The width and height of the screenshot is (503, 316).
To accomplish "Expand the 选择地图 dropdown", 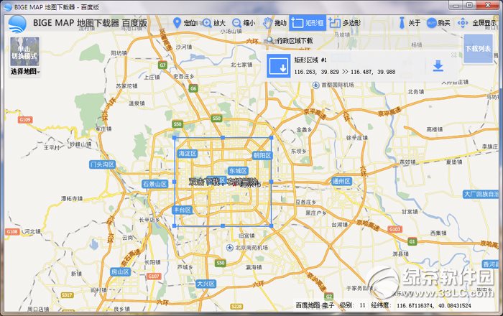I will pyautogui.click(x=25, y=72).
